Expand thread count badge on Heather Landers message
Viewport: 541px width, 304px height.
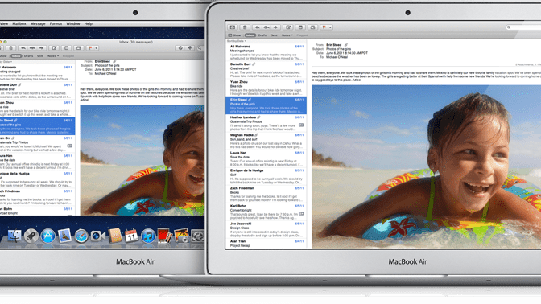tap(301, 125)
